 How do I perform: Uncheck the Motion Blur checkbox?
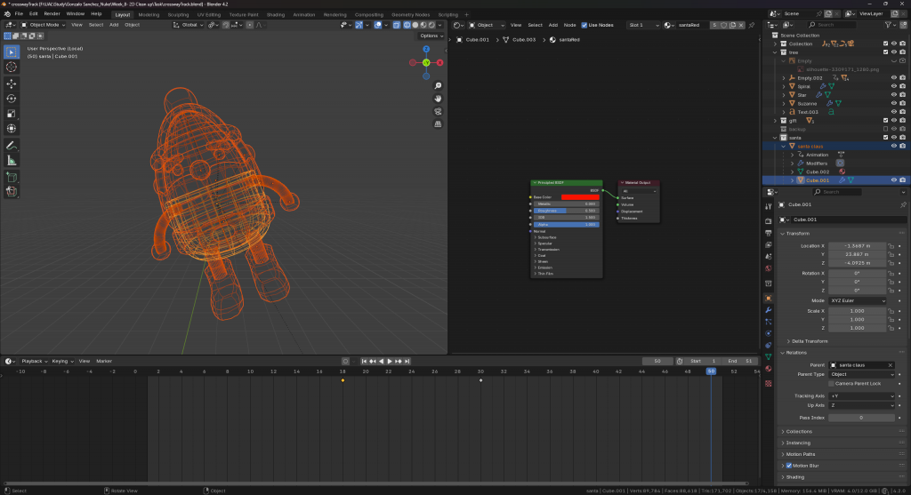pos(788,466)
